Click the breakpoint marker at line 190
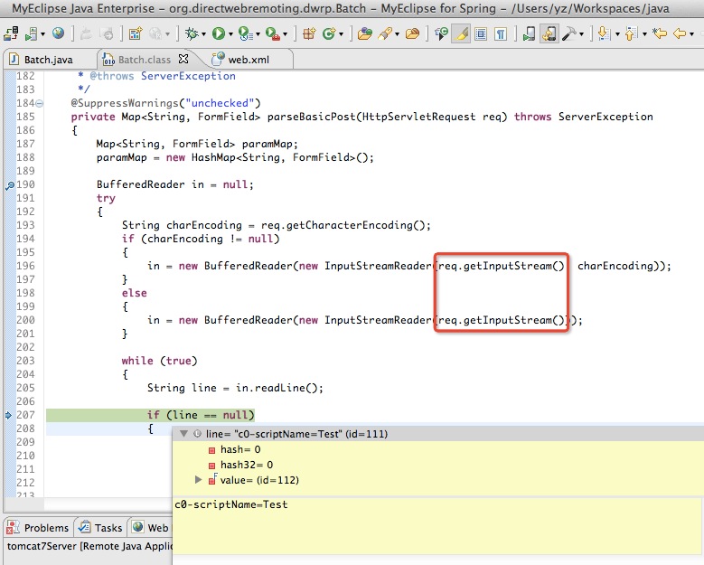This screenshot has width=704, height=565. (9, 185)
